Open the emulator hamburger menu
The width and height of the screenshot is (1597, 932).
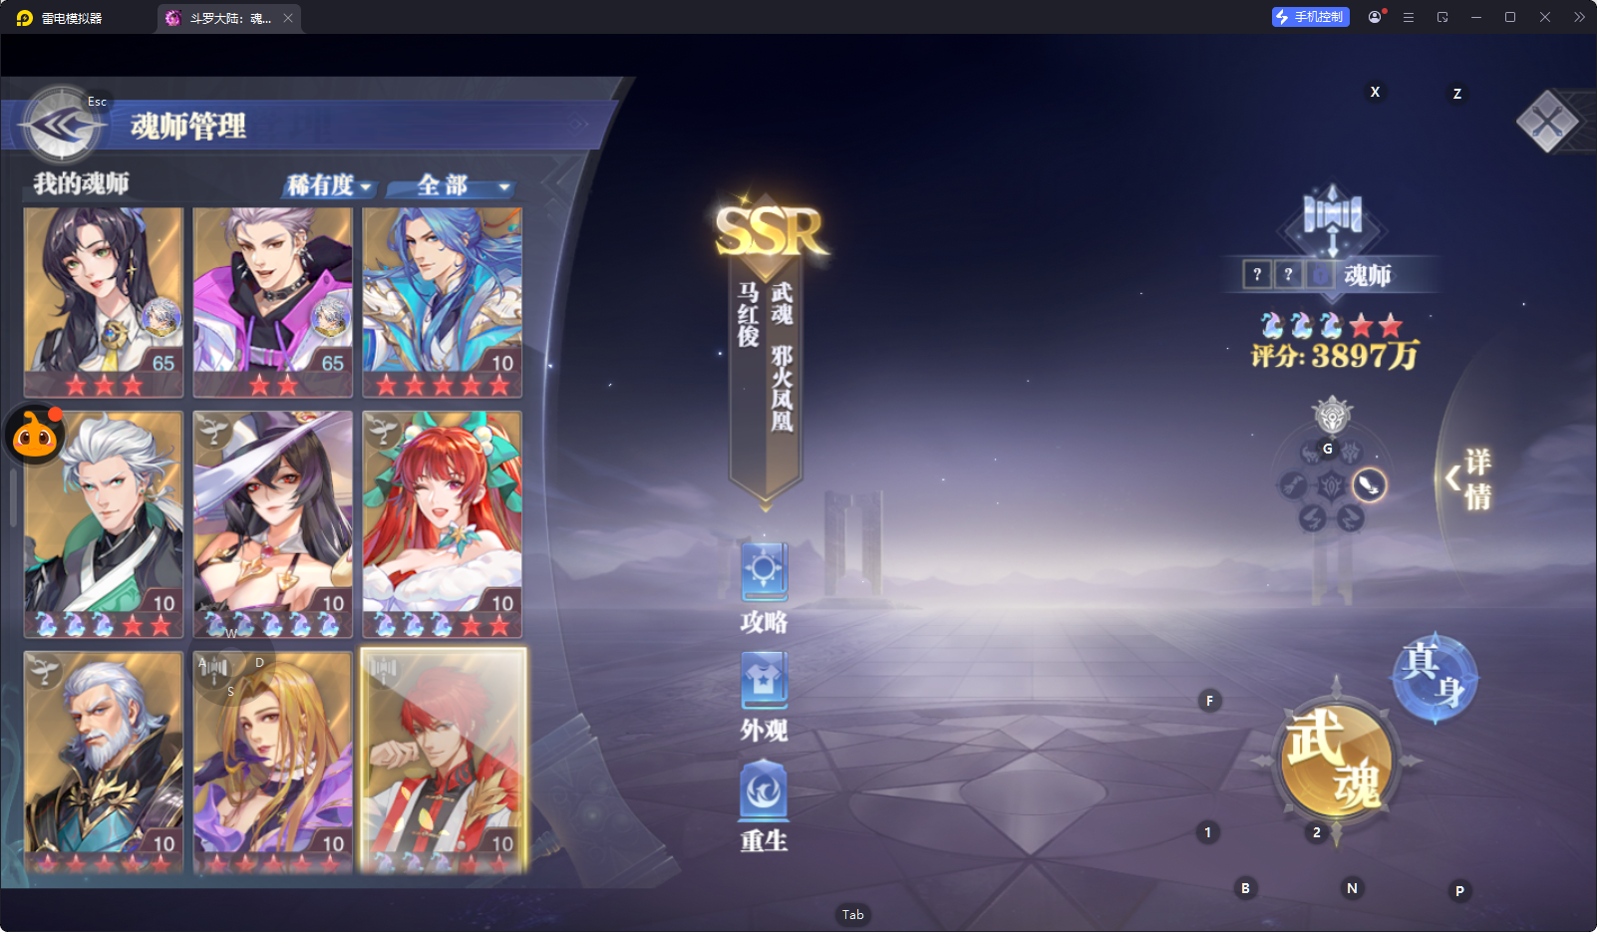(x=1409, y=17)
